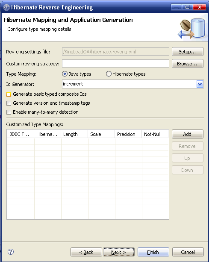Focus the Custom rev-eng strategy field
This screenshot has height=262, width=209.
pos(115,64)
